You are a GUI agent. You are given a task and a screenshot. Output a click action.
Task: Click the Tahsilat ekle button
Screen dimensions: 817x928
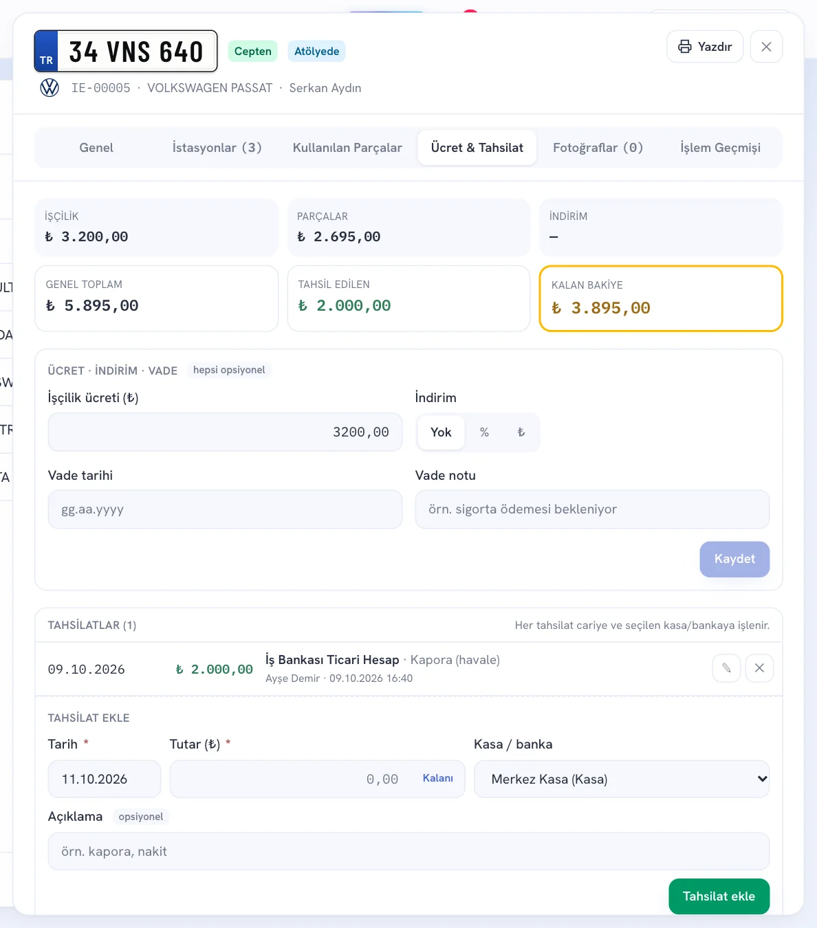719,896
